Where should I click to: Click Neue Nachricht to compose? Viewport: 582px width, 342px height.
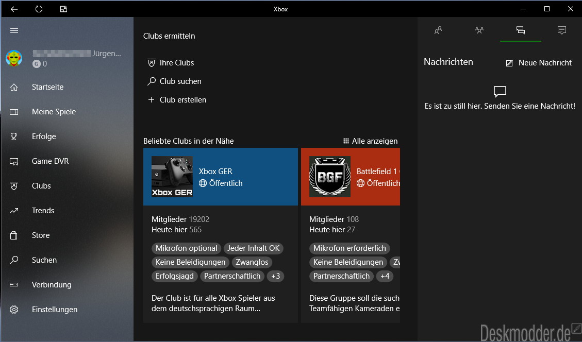pos(539,63)
